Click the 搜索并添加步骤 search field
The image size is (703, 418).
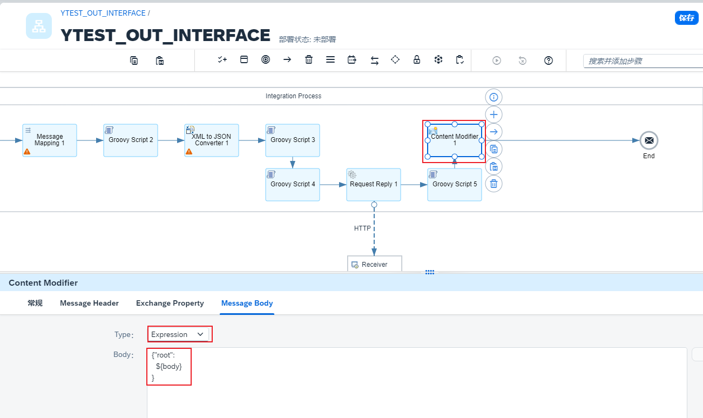[643, 61]
